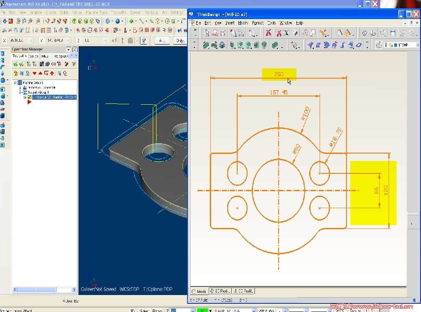The width and height of the screenshot is (421, 312).
Task: Open the Operations Manager panel dropdown arrow
Action: [68, 49]
